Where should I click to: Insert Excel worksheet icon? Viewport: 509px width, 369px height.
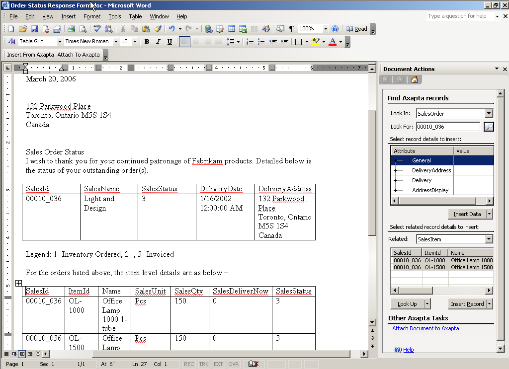point(243,29)
